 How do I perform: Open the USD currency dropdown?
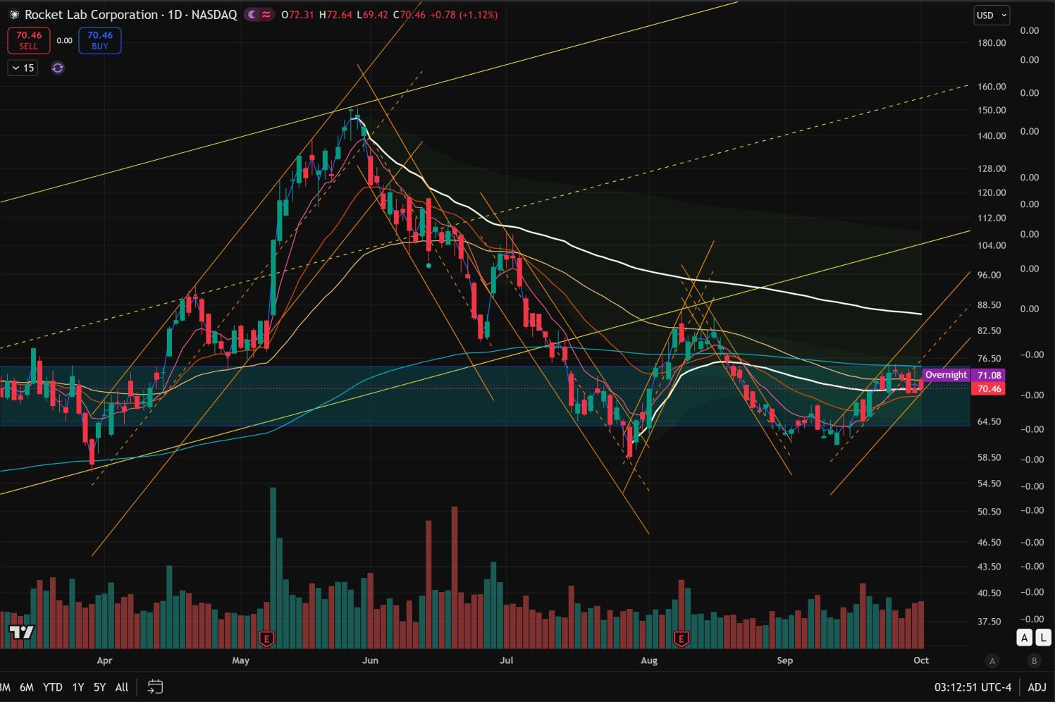coord(992,15)
